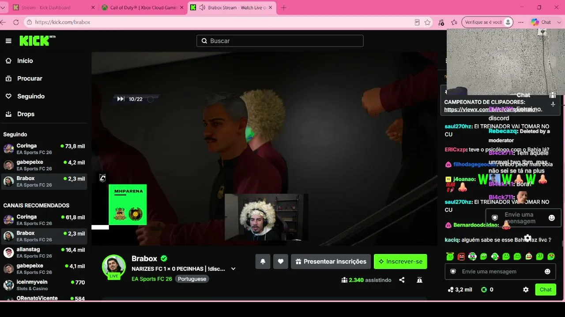This screenshot has height=317, width=565.
Task: Open Coringa channel under Seguindo
Action: pos(44,149)
